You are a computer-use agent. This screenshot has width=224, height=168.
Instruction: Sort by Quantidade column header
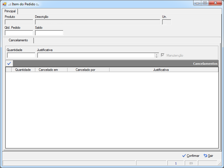pos(23,70)
